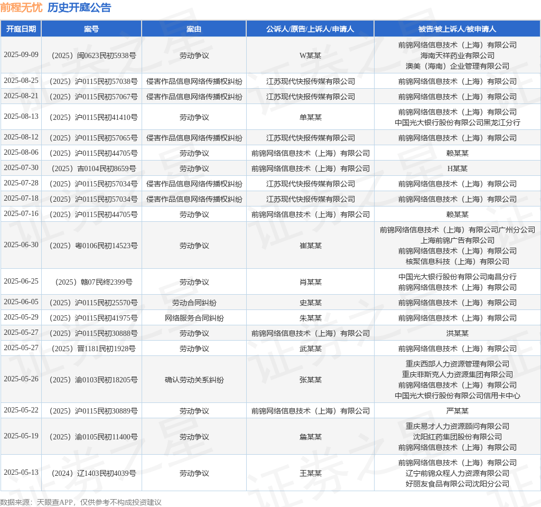
Task: Select date cell 2025-09-09
Action: point(21,55)
